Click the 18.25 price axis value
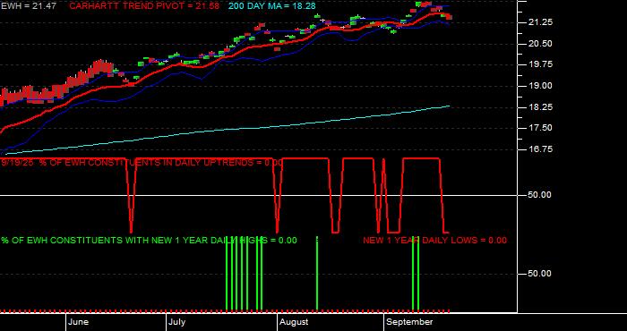 pos(541,107)
